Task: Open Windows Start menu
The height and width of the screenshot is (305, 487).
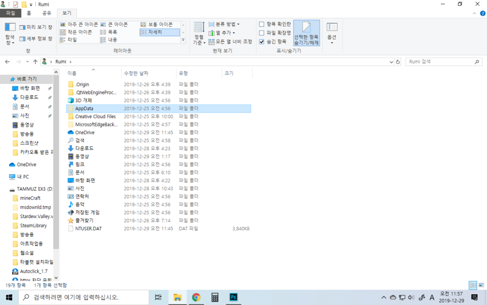Action: tap(9, 297)
